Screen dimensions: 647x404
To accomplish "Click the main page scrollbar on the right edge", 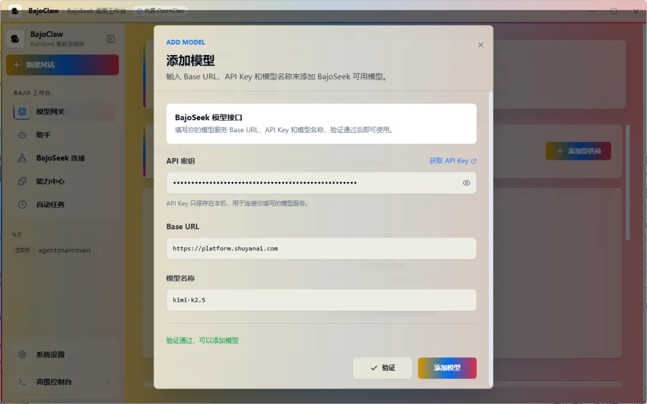I will tap(628, 183).
